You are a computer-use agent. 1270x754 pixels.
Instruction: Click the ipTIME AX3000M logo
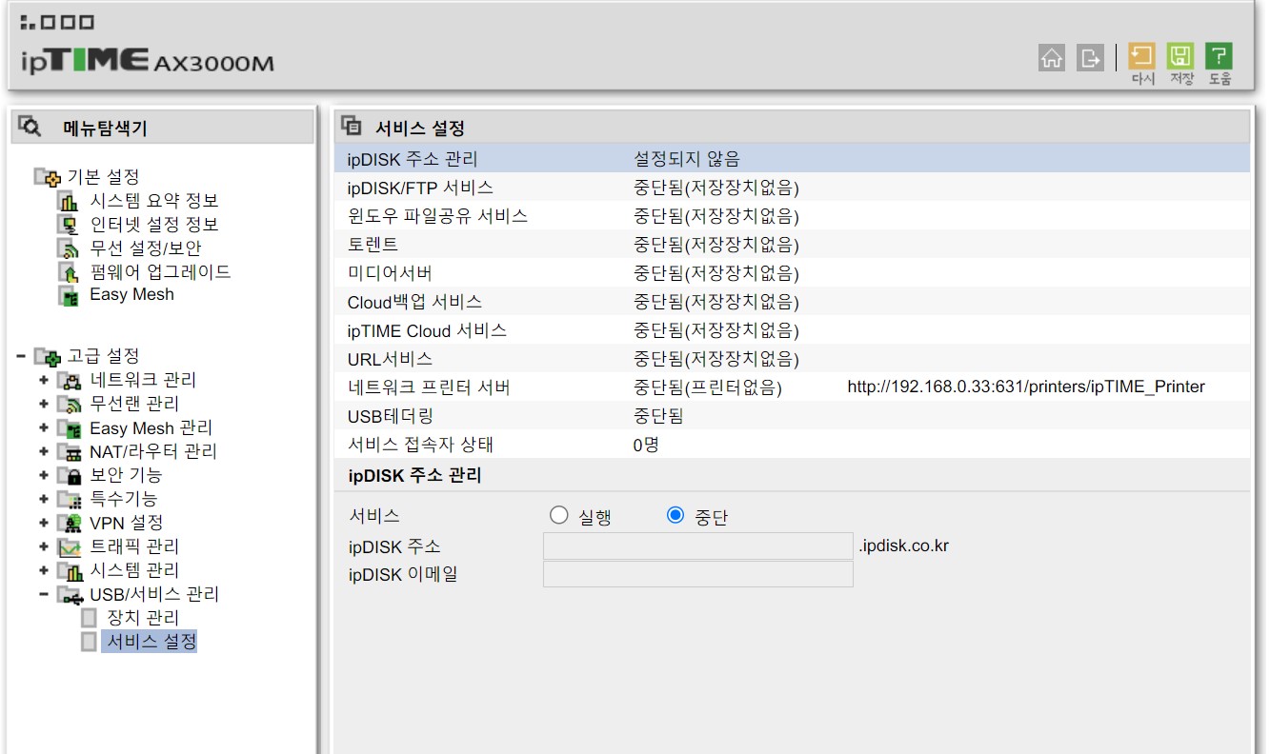point(147,61)
